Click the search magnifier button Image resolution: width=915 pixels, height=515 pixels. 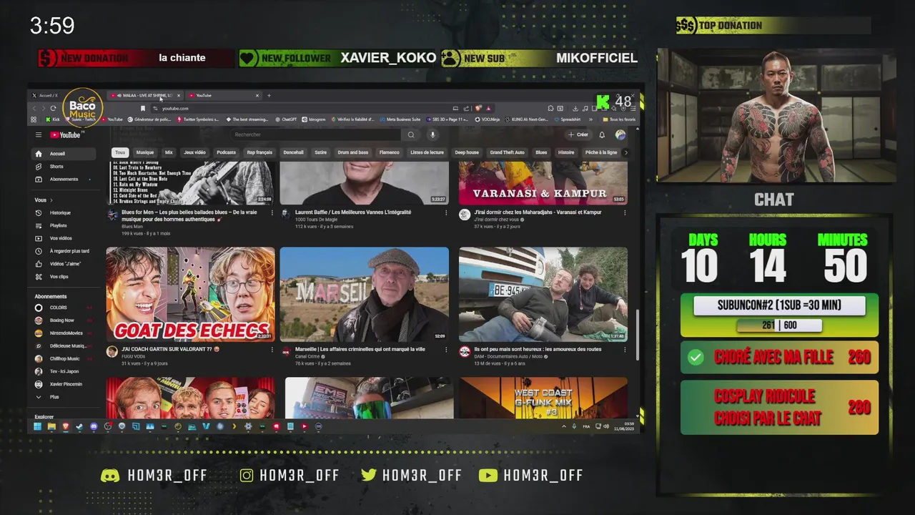click(x=411, y=134)
